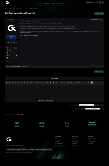This screenshot has width=109, height=166.
Task: Expand the nav bar chevron dropdown
Action: [71, 3]
